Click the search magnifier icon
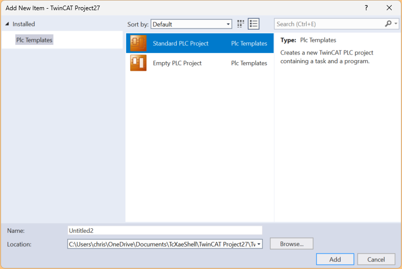The width and height of the screenshot is (402, 269). tap(388, 24)
